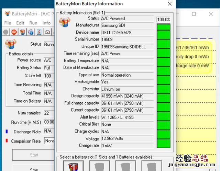
Task: Click the Alert levels W: 1265 field
Action: point(127,117)
